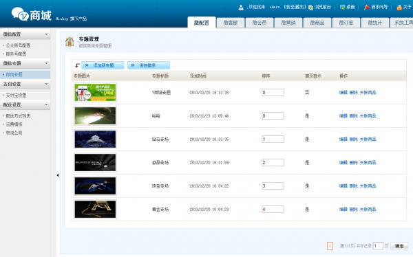Open 运费模板 in the sidebar
Image resolution: width=413 pixels, height=257 pixels.
coord(14,124)
